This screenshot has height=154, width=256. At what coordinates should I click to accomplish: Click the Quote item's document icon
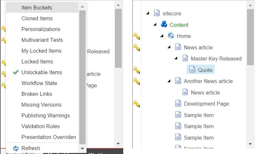click(192, 70)
